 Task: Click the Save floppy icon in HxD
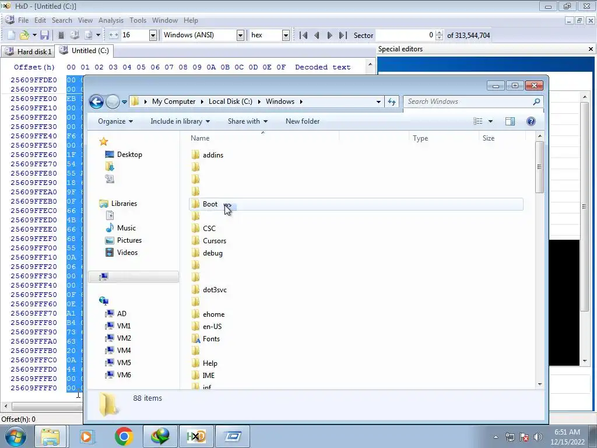pyautogui.click(x=44, y=35)
